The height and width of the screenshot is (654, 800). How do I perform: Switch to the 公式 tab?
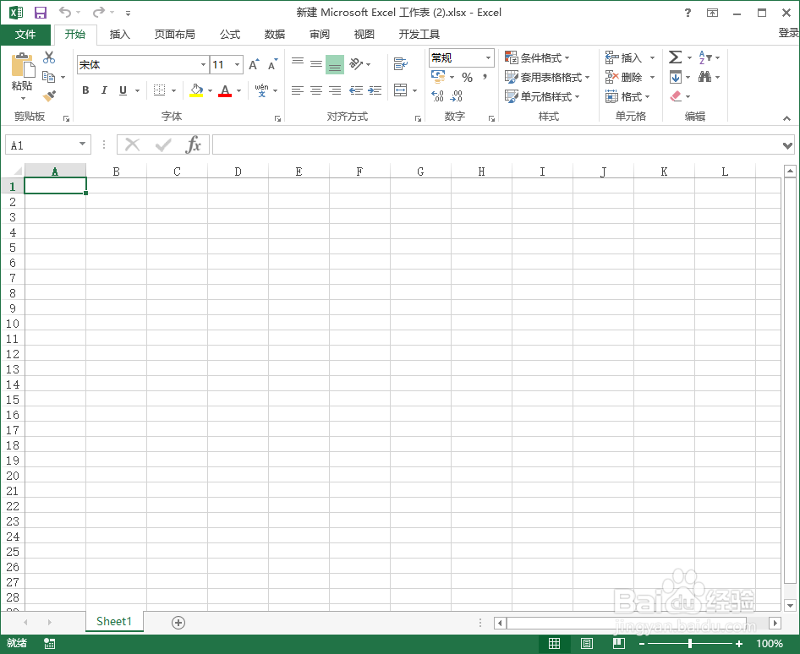pos(229,34)
